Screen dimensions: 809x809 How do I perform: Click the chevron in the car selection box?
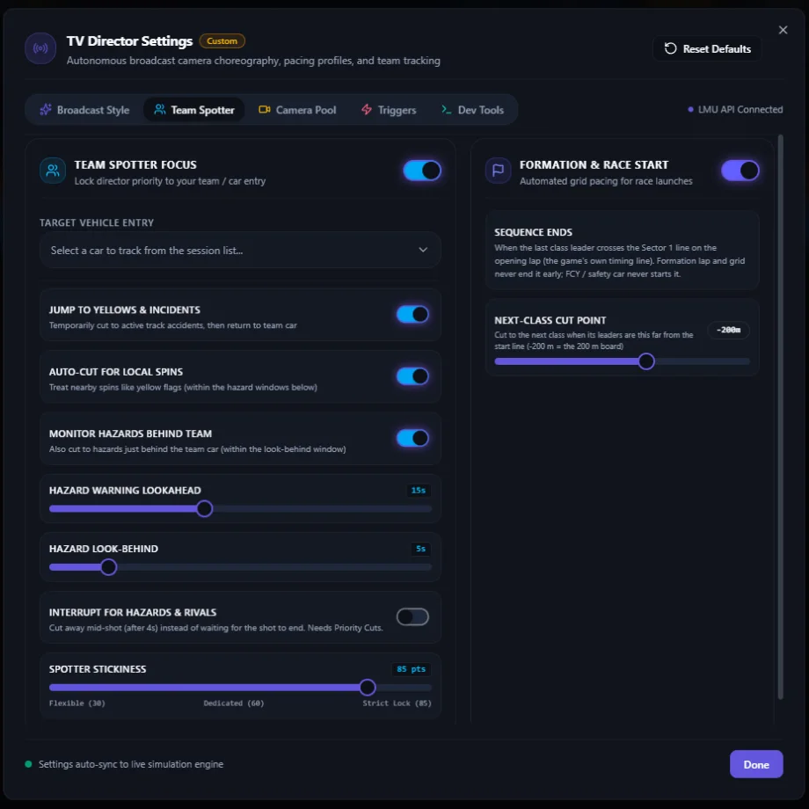point(423,251)
